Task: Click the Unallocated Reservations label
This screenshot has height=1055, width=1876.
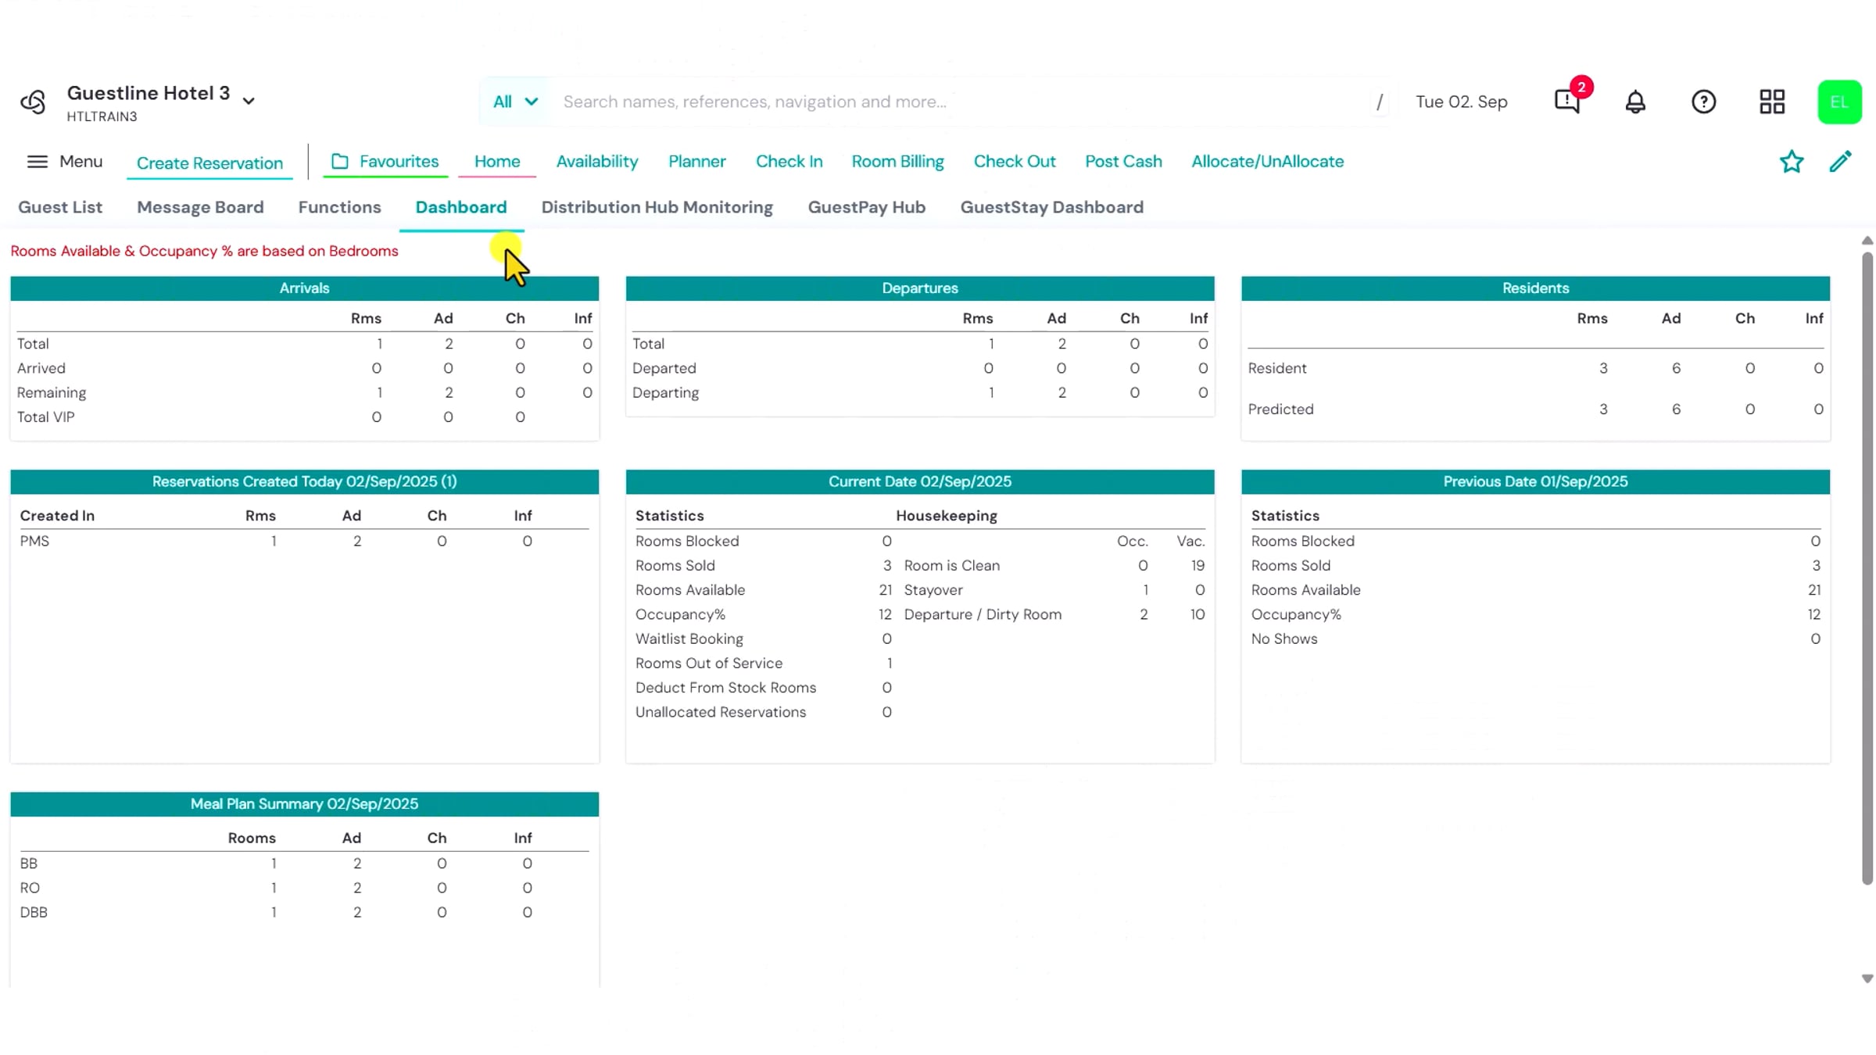Action: tap(720, 712)
